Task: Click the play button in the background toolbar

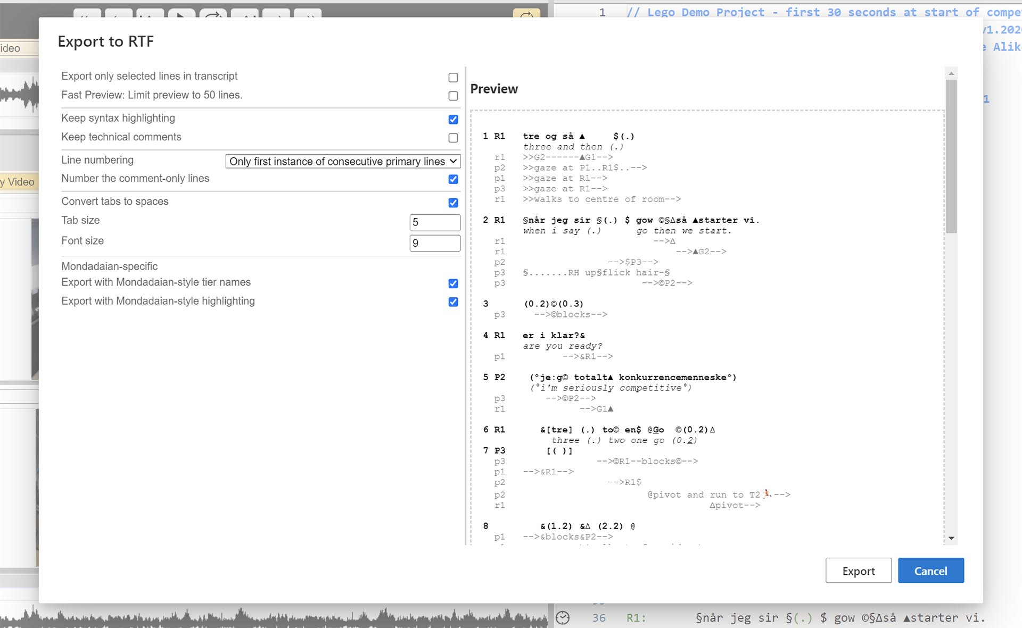Action: click(182, 13)
